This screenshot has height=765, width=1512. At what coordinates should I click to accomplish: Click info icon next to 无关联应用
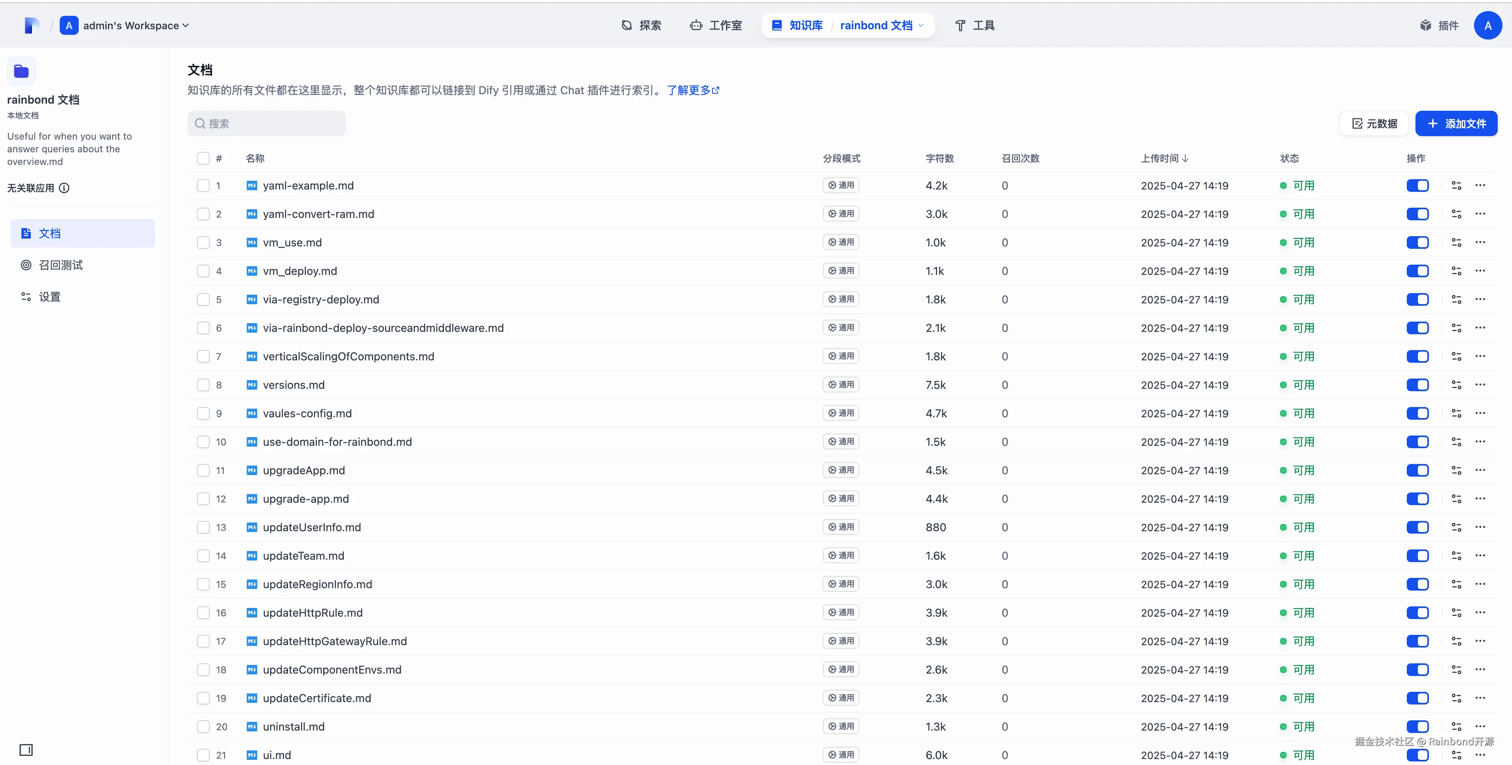point(64,188)
